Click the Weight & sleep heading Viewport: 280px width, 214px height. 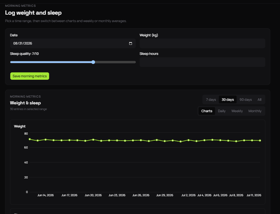point(25,103)
